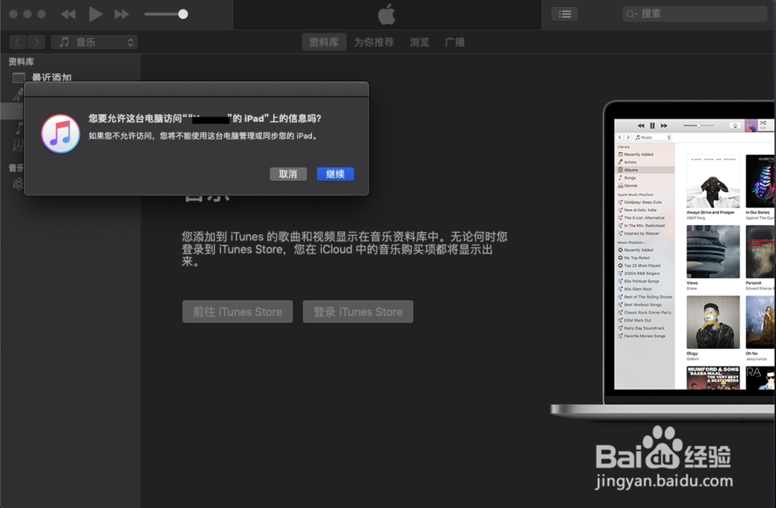Switch to the 为你推荐 tab
Image resolution: width=776 pixels, height=508 pixels.
point(374,42)
